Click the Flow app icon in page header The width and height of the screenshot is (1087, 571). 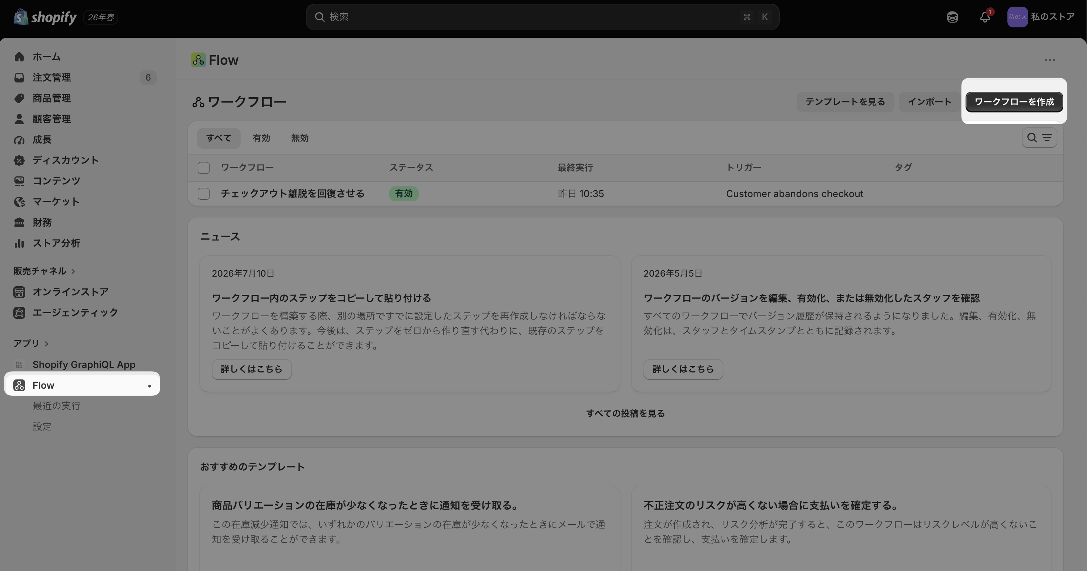click(198, 60)
